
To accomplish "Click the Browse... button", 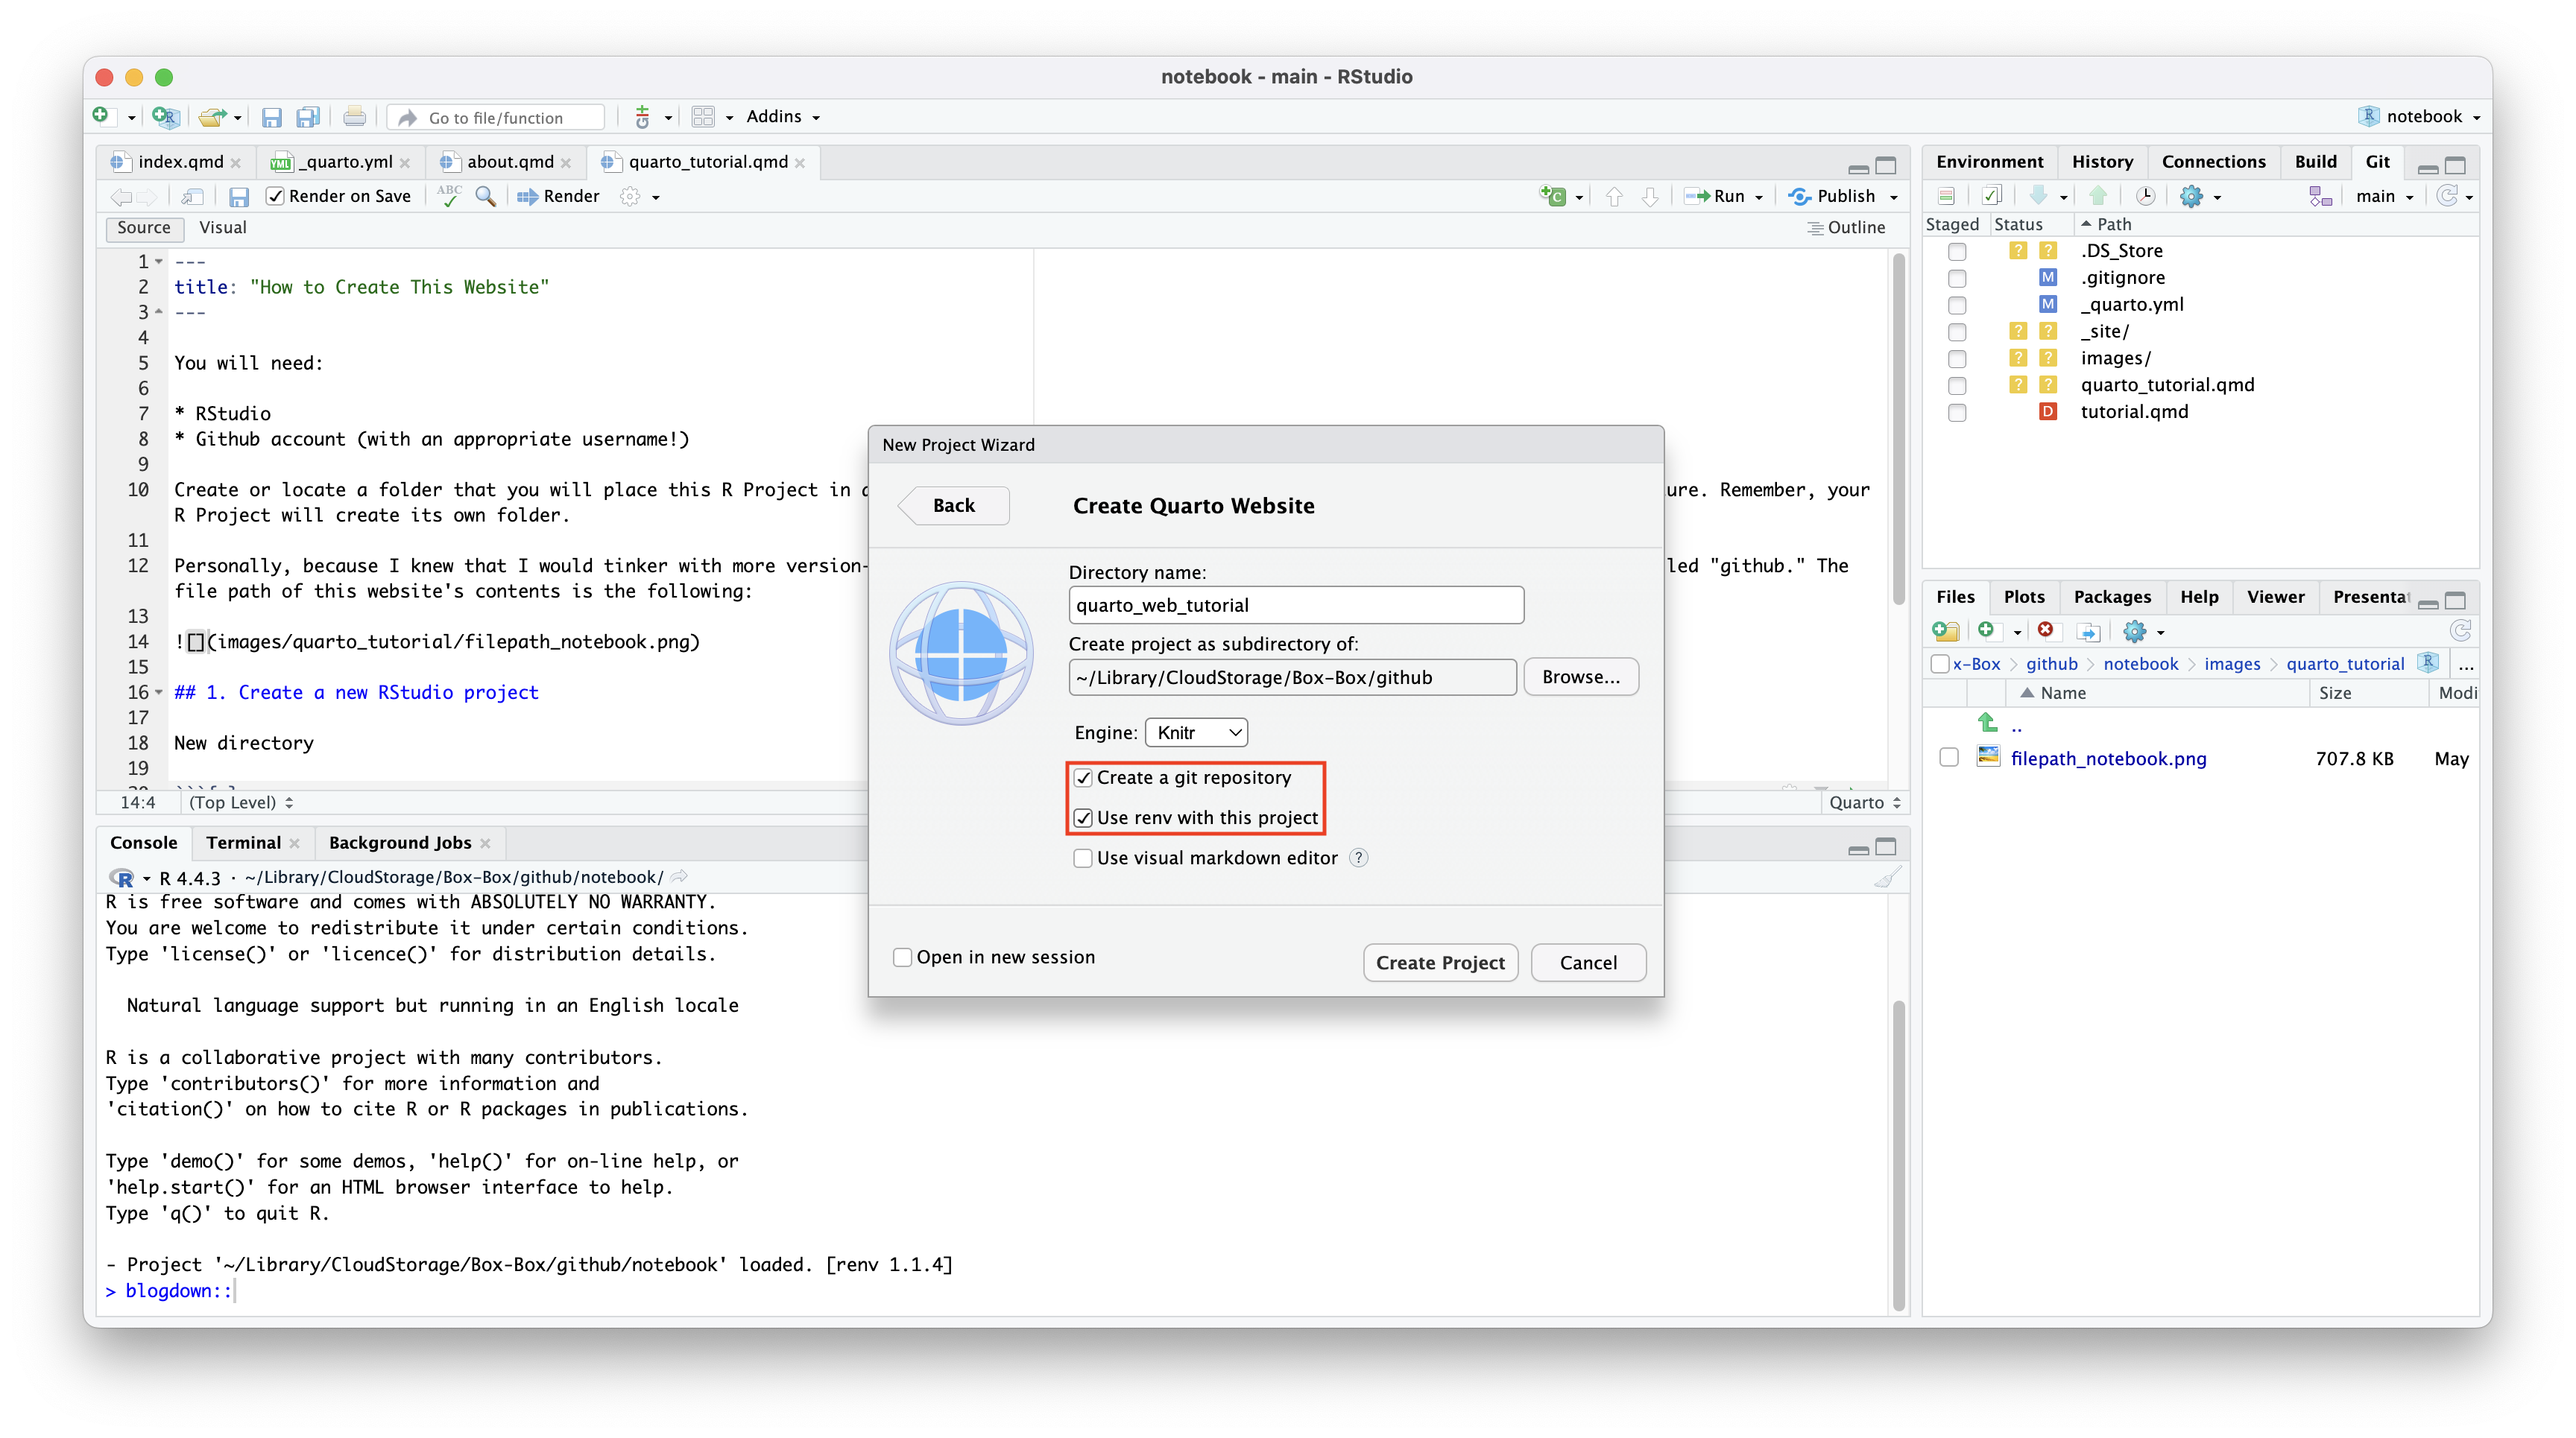I will 1581,677.
